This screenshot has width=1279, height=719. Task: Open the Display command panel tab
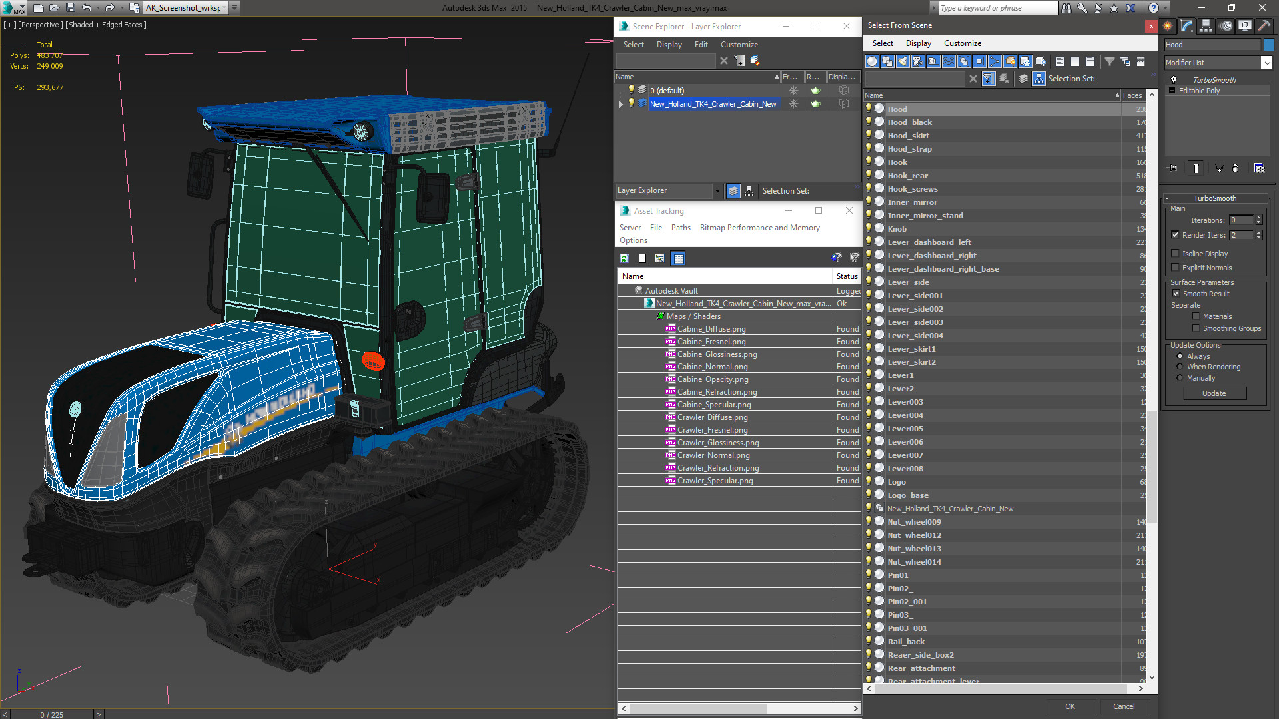[x=1244, y=26]
